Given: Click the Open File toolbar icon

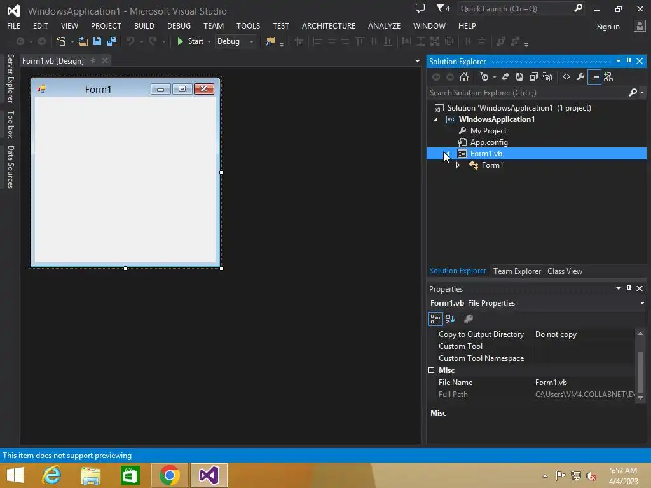Looking at the screenshot, I should point(83,41).
